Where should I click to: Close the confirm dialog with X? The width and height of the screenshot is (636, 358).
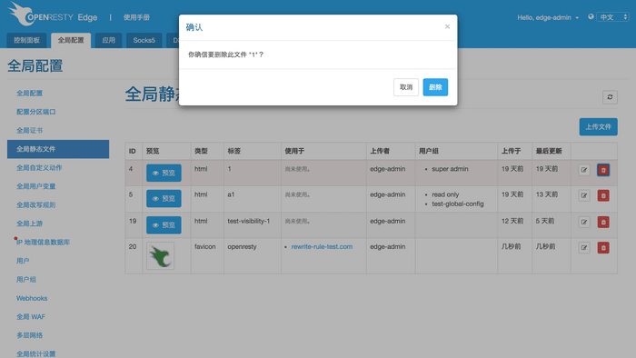coord(447,26)
